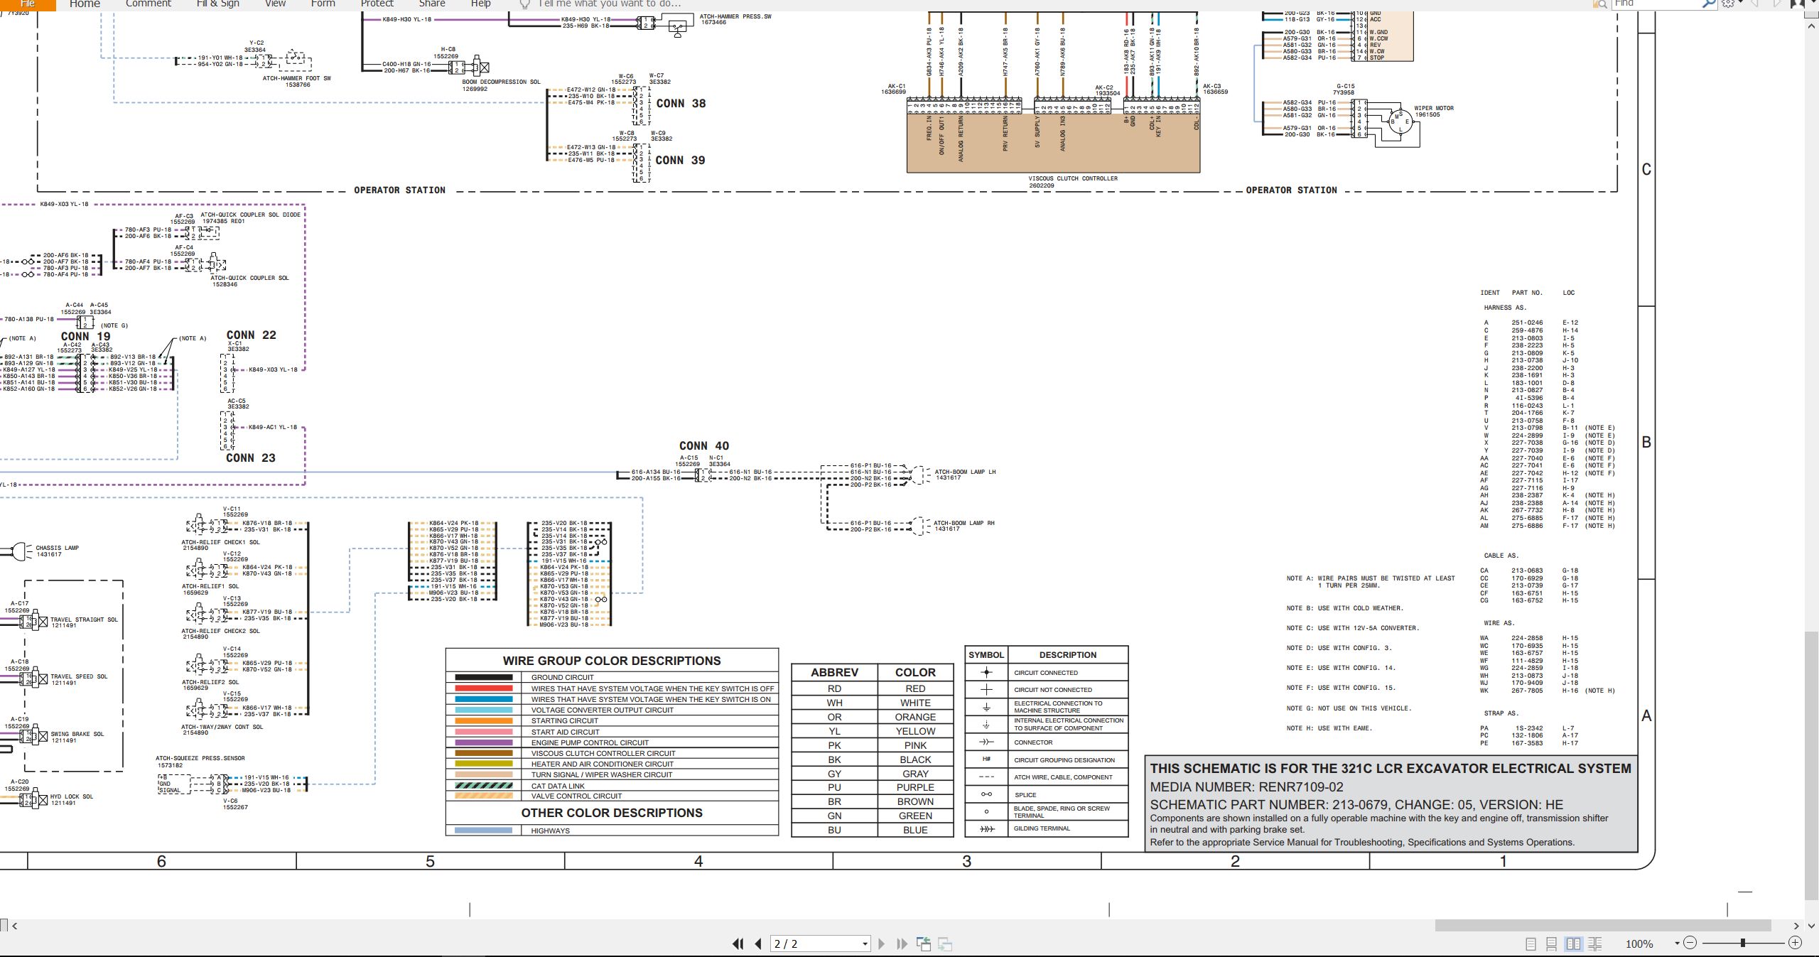
Task: Click the CONN 19 label
Action: 85,336
